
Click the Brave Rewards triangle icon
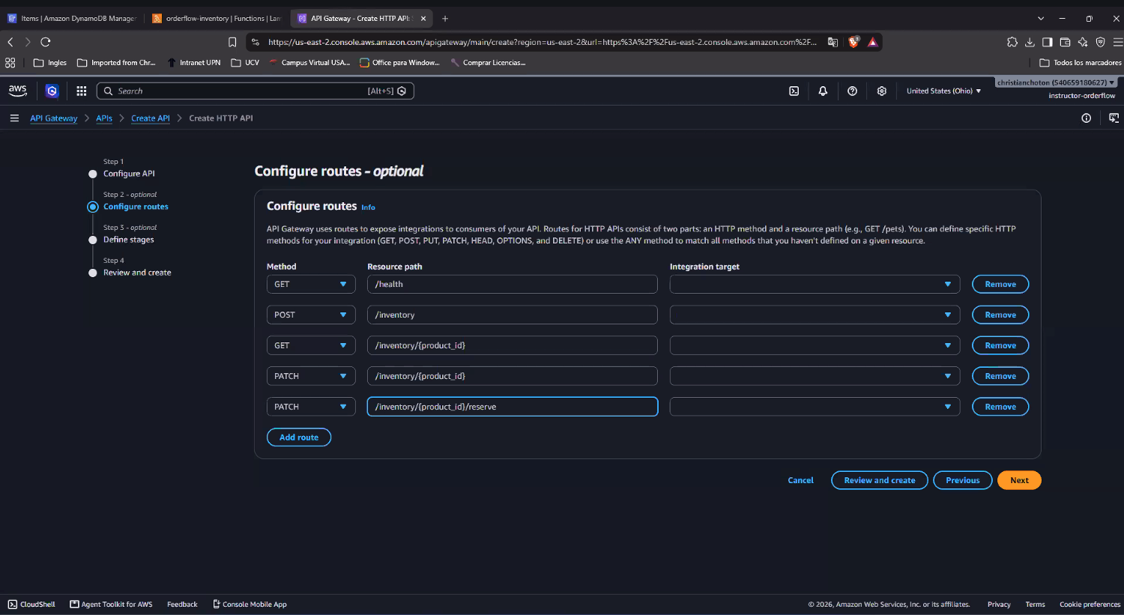click(x=872, y=42)
